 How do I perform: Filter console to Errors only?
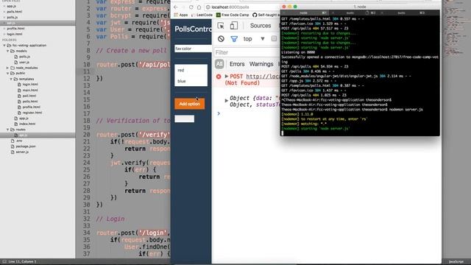237,64
